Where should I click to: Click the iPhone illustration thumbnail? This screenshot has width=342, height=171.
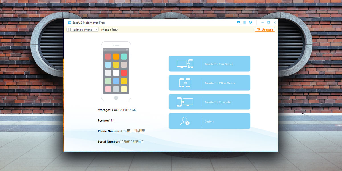[116, 71]
